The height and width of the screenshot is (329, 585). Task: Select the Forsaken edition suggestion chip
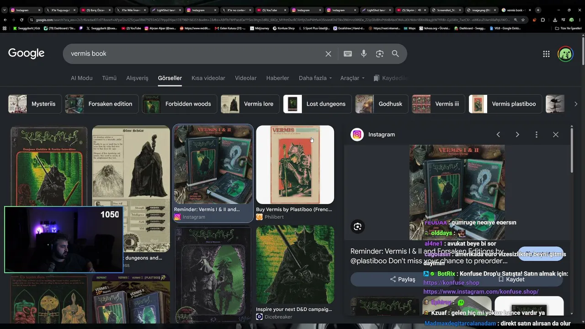(x=101, y=104)
